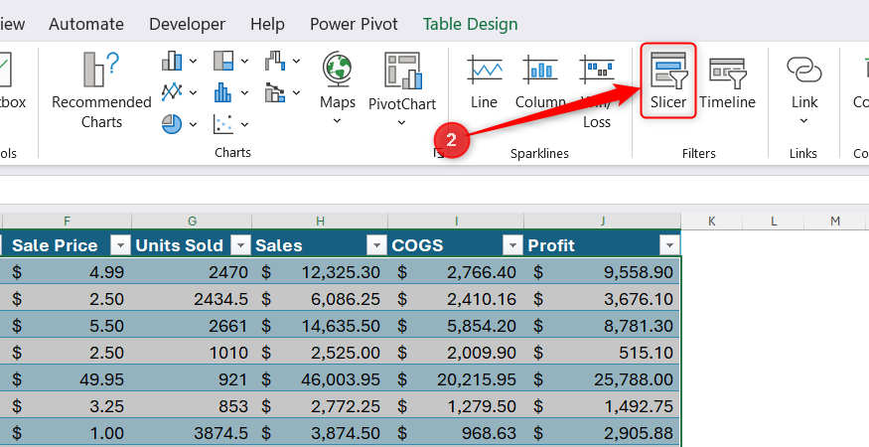Switch to the Developer tab
Image resolution: width=869 pixels, height=447 pixels.
point(188,24)
